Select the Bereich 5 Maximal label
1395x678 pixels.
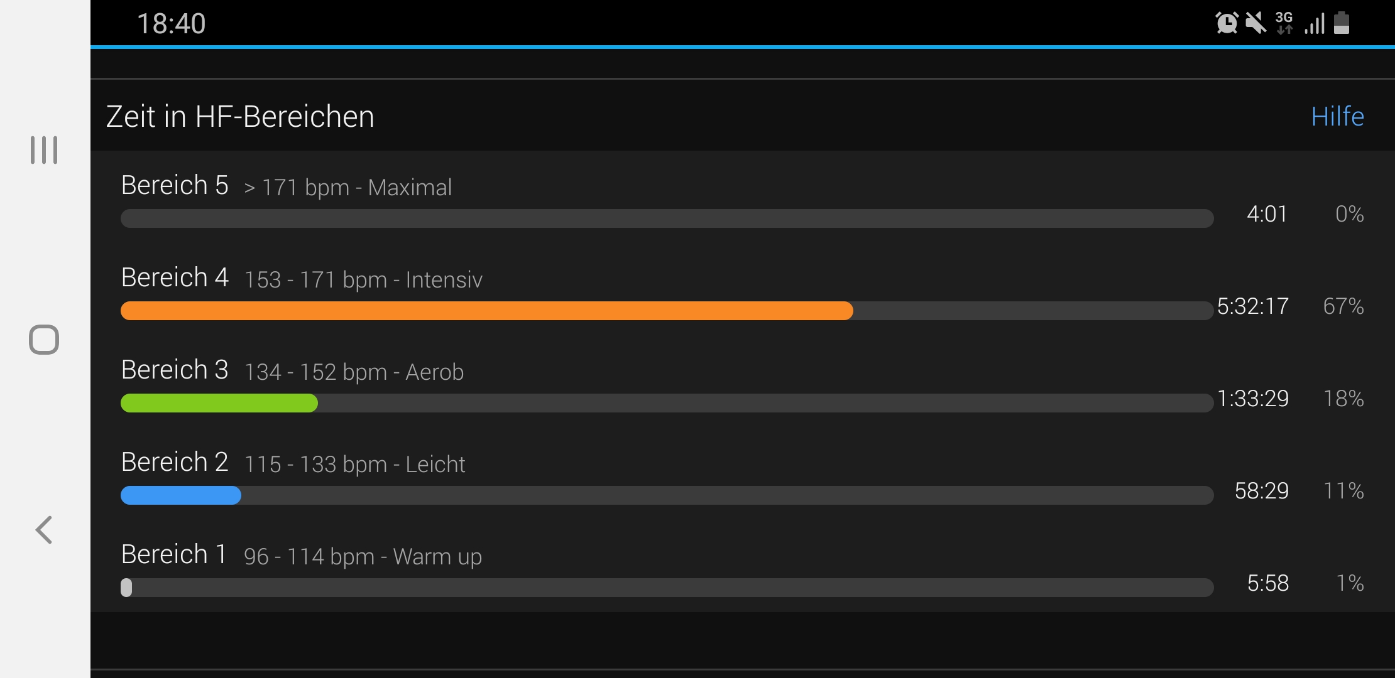[287, 186]
